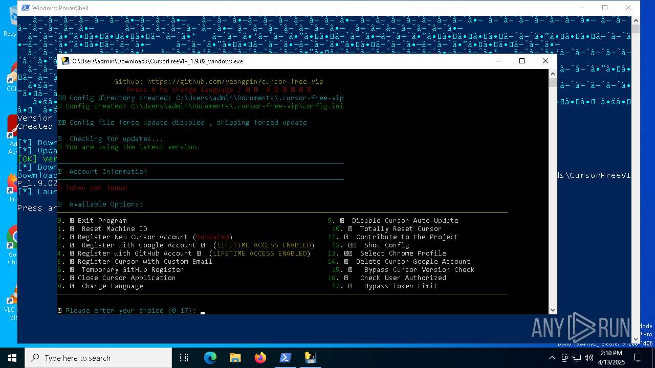Open the network status tray icon
The width and height of the screenshot is (655, 368).
click(x=577, y=358)
